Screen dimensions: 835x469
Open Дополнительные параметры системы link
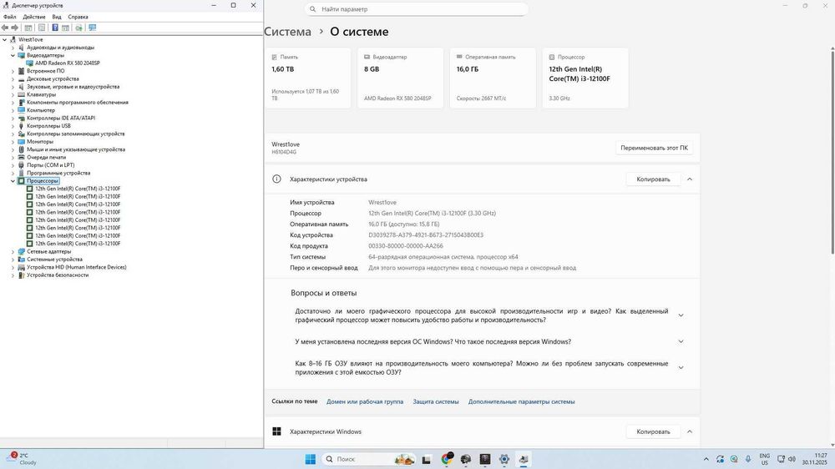[521, 401]
